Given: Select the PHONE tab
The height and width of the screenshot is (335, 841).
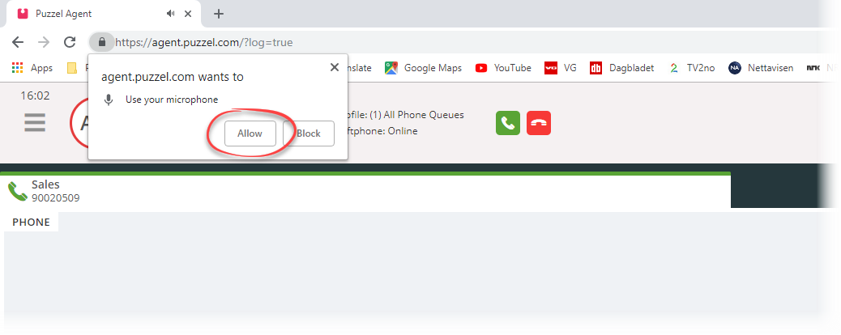Looking at the screenshot, I should coord(31,222).
